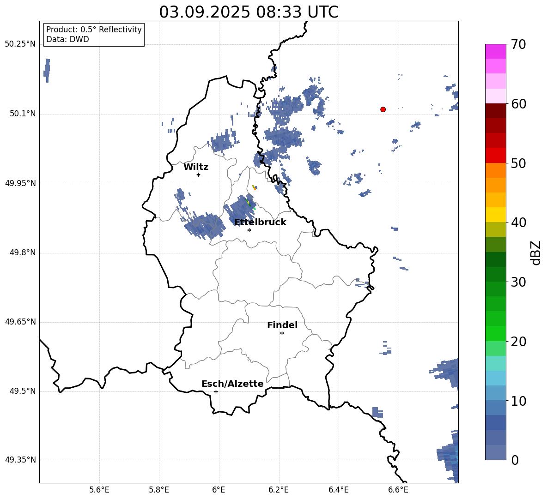Click the 6.4°E longitude label

(338, 490)
